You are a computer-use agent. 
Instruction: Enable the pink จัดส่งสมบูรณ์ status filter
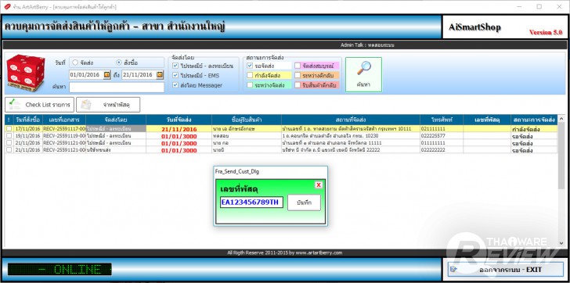[x=298, y=66]
